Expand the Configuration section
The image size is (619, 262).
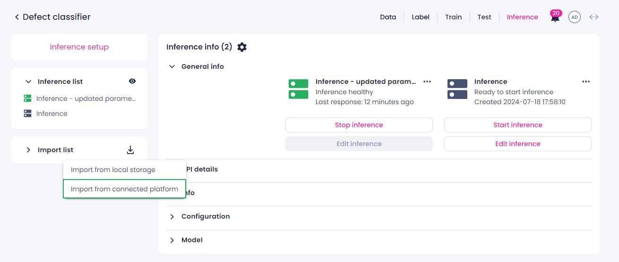172,216
